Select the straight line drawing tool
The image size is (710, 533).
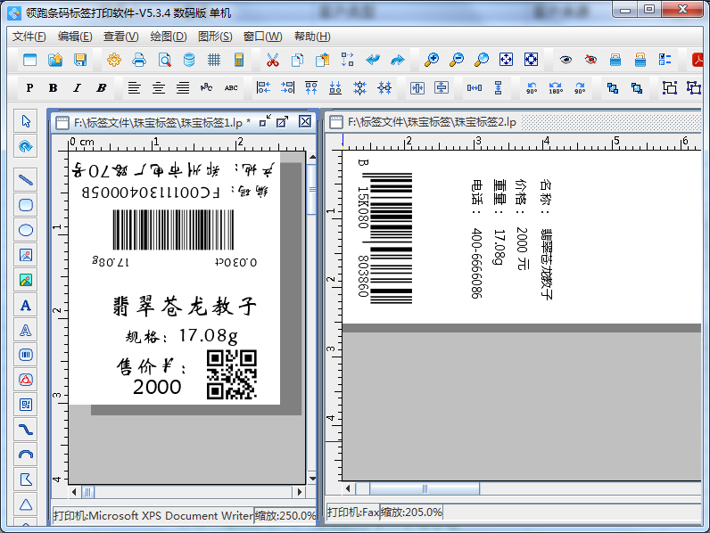click(x=26, y=179)
